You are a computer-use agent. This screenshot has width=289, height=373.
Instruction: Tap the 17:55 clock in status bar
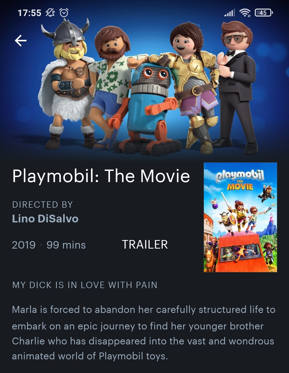point(29,13)
